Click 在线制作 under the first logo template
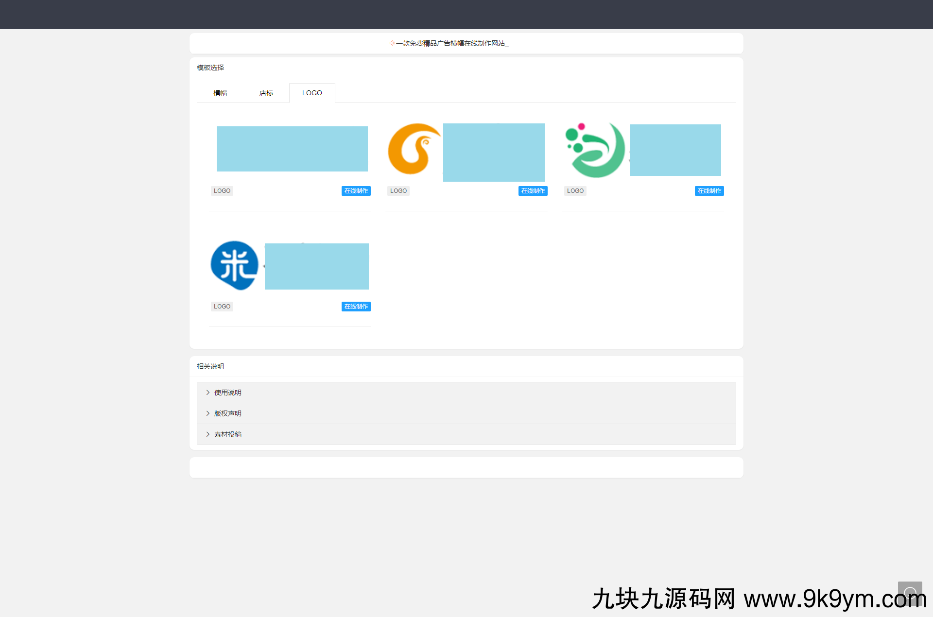 pos(356,191)
